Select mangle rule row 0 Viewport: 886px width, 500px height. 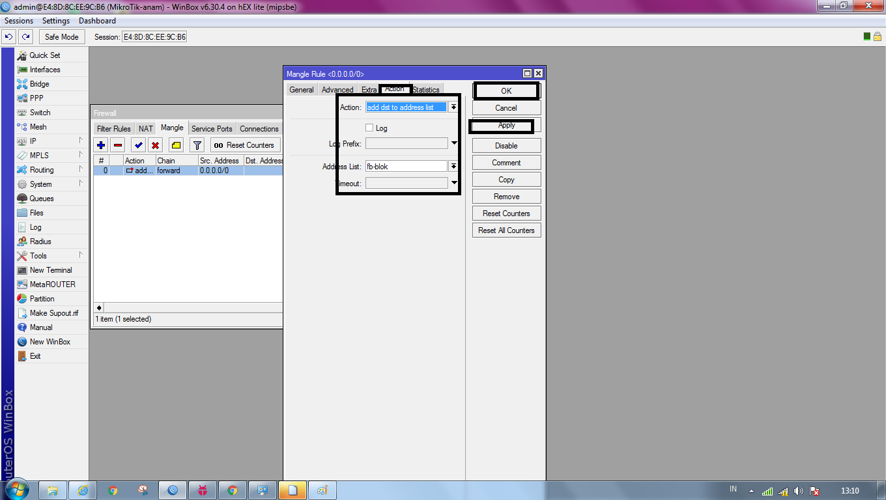[188, 171]
